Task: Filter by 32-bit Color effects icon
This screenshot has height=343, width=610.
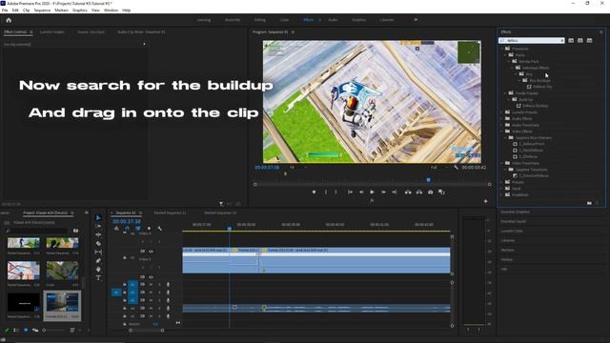Action: 580,40
